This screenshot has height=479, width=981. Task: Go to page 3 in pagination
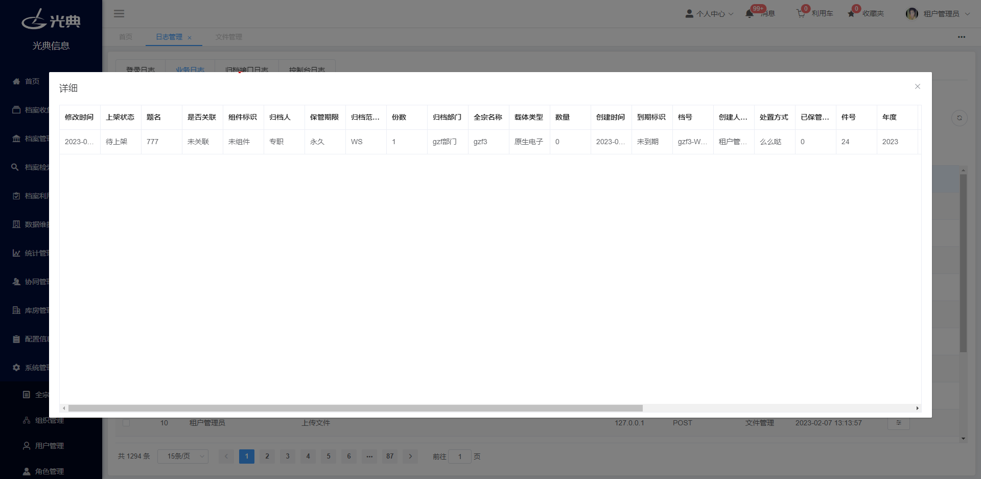tap(288, 456)
